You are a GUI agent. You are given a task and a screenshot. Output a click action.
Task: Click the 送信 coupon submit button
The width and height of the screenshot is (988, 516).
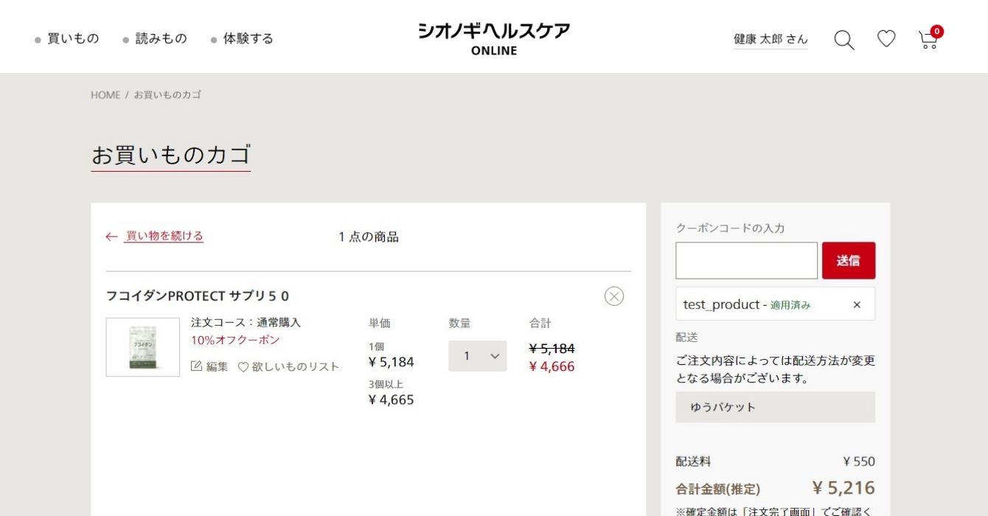click(x=849, y=260)
